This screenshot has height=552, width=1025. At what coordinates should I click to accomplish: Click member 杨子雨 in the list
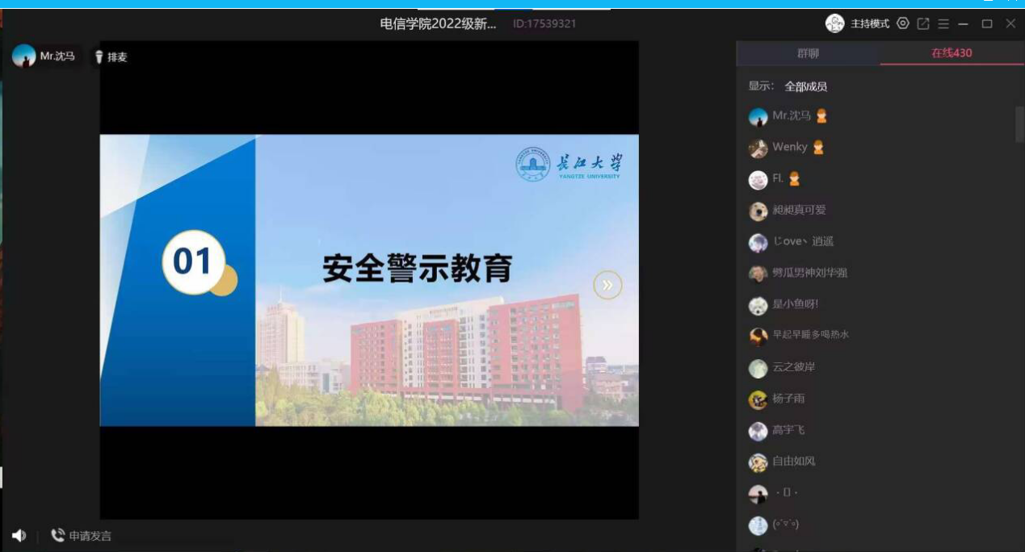pos(788,399)
